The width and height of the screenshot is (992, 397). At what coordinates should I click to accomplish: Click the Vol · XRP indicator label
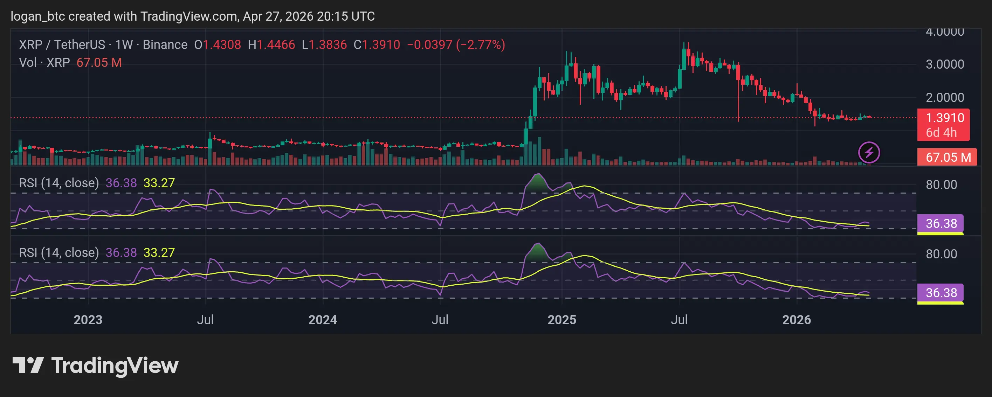(44, 62)
